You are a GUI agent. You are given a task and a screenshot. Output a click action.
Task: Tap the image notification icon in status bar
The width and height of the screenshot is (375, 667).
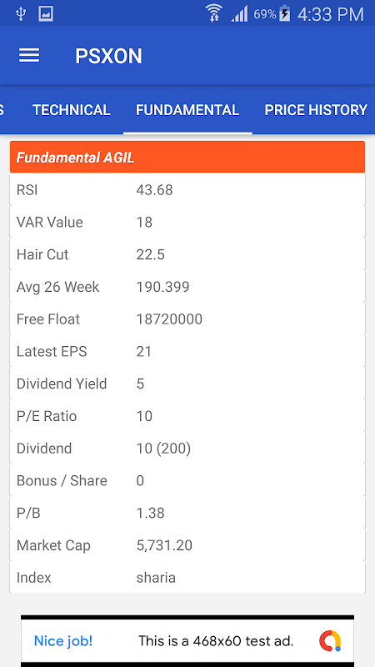click(46, 14)
